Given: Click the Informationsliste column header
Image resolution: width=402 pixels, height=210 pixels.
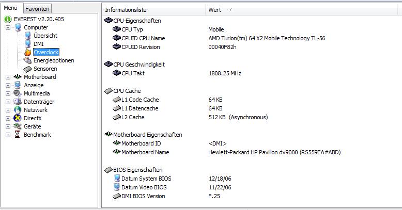Looking at the screenshot, I should pos(154,10).
